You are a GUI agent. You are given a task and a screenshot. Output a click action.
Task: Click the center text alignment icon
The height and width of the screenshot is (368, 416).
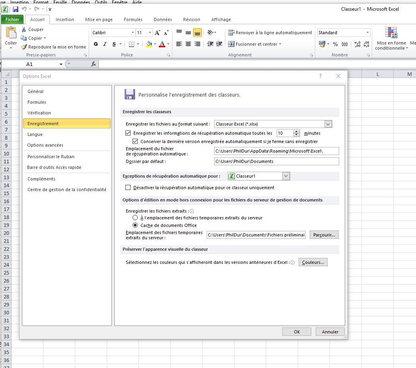188,44
